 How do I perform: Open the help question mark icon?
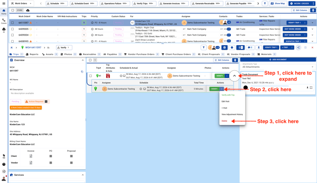[4, 165]
